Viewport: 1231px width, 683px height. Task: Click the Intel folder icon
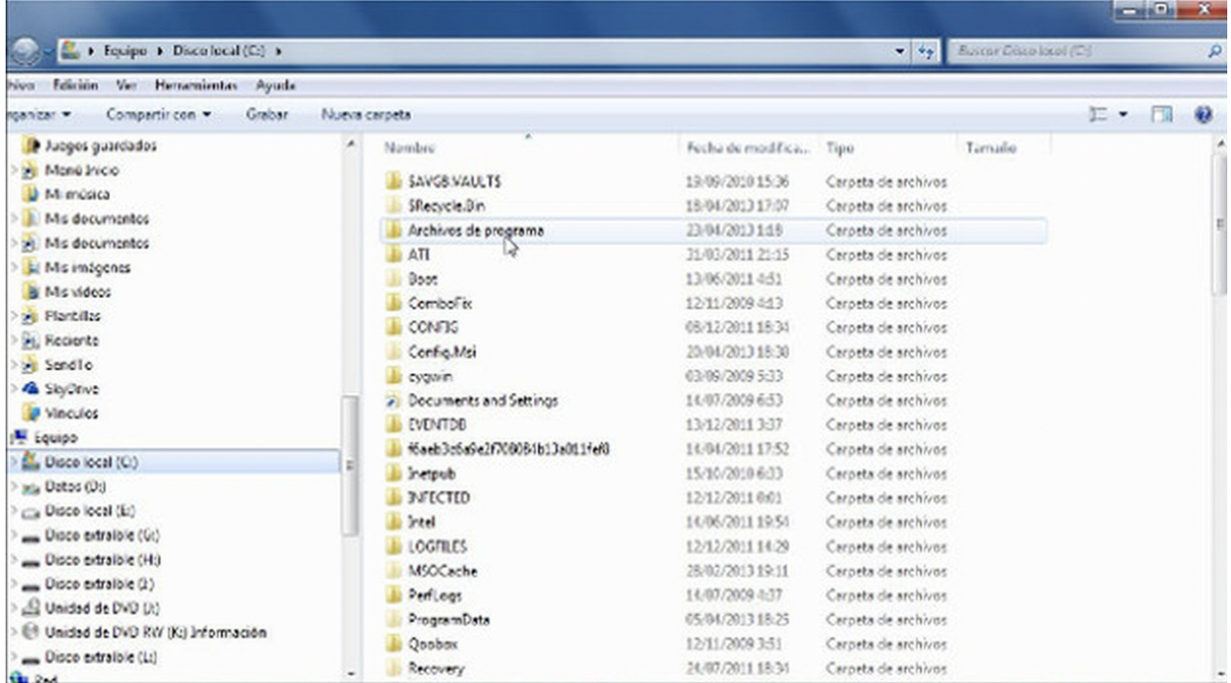tap(392, 523)
